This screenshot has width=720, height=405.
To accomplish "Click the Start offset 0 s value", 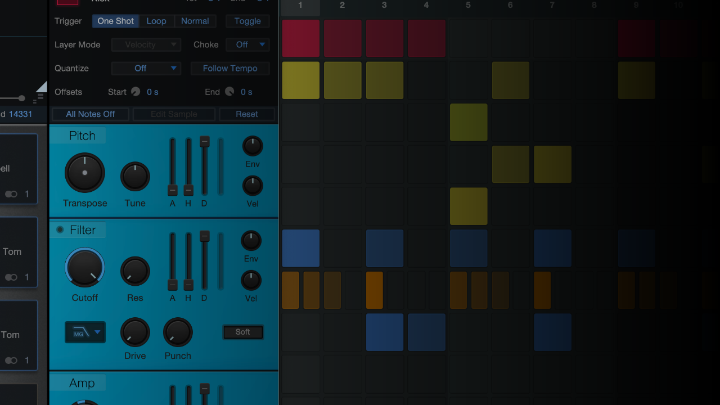I will pyautogui.click(x=152, y=92).
